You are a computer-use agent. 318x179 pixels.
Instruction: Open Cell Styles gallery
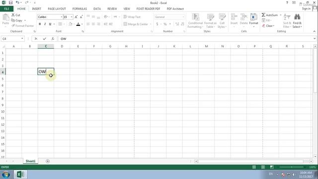pos(222,21)
